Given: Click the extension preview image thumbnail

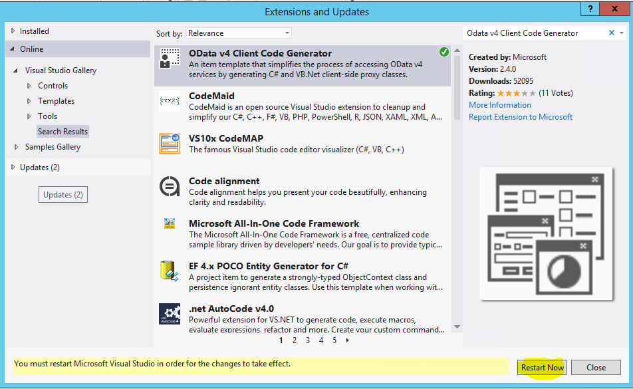Looking at the screenshot, I should [x=546, y=233].
